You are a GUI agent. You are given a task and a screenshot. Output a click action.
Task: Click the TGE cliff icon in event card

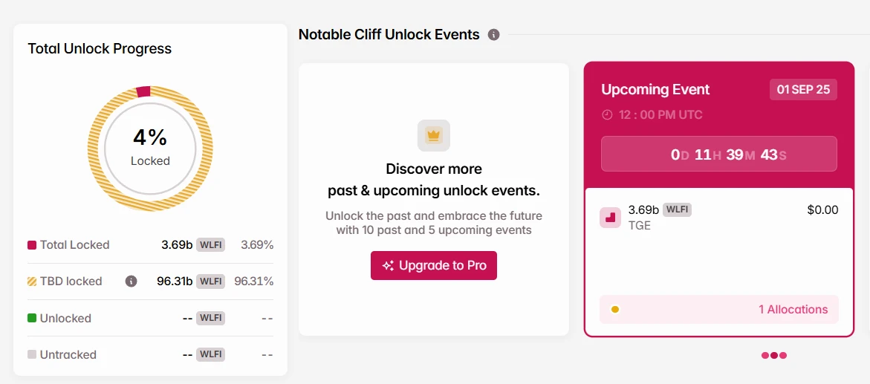click(x=610, y=218)
